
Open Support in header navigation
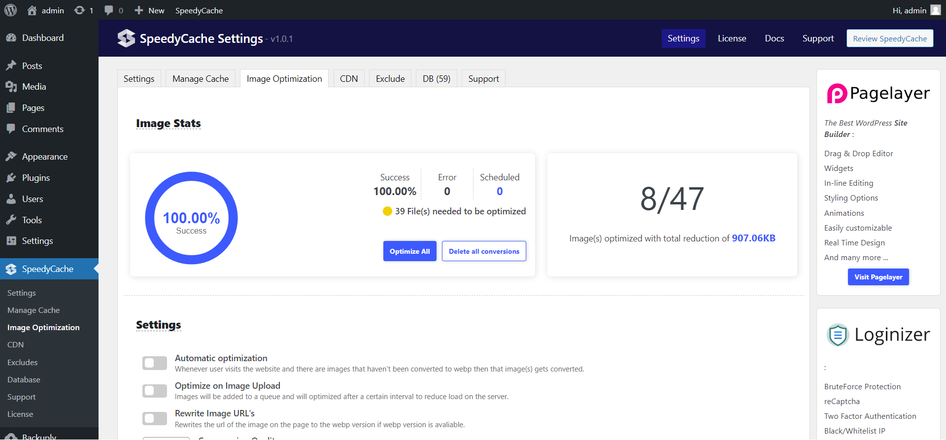(x=818, y=38)
